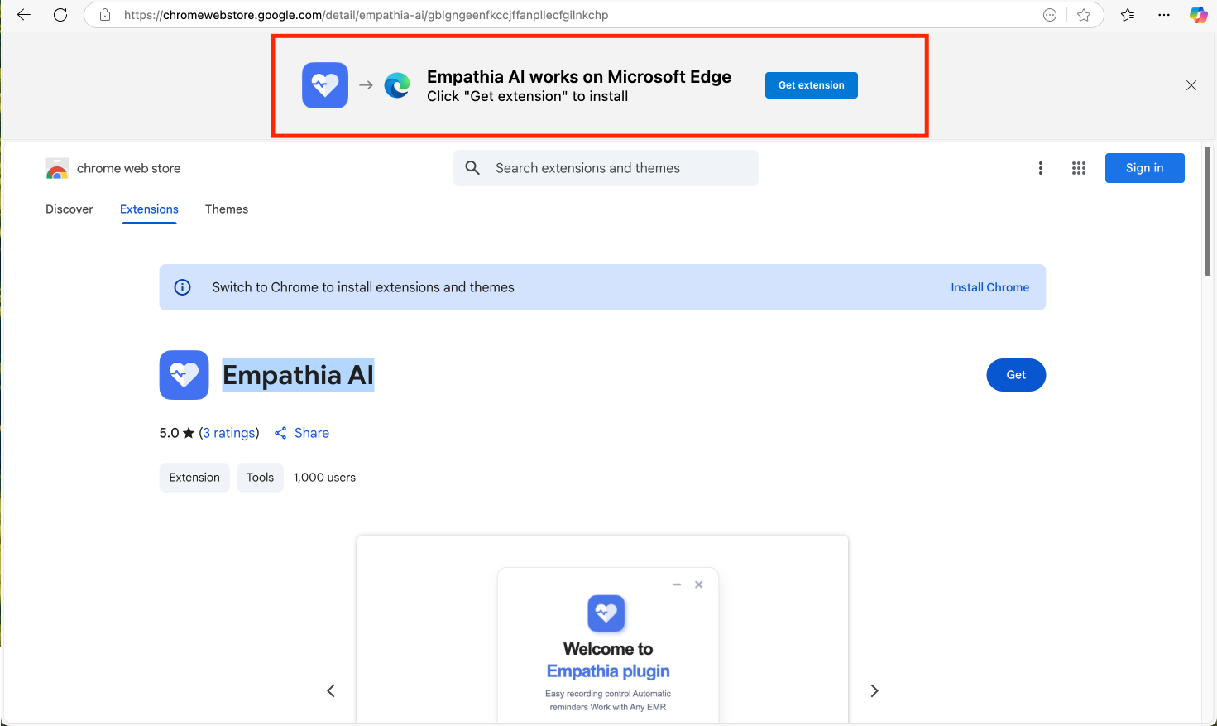This screenshot has width=1217, height=726.
Task: Click Get extension in the Edge banner
Action: point(812,85)
